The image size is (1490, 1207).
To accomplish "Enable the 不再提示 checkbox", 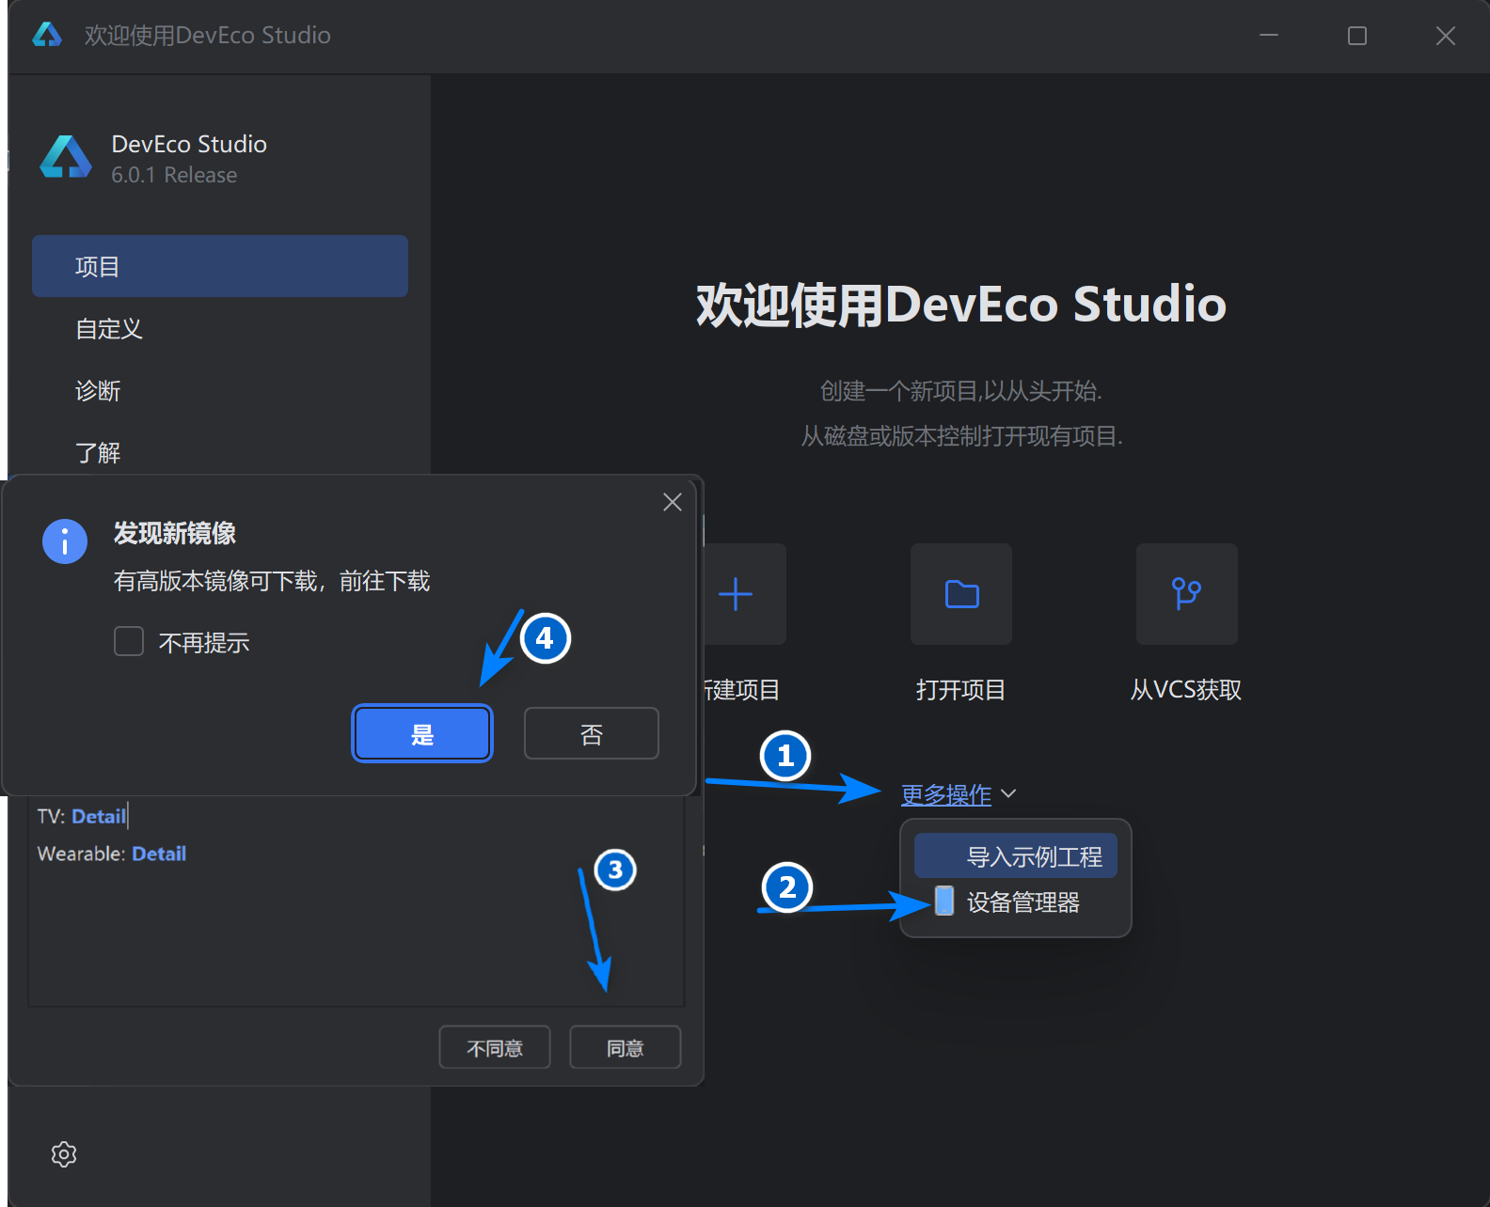I will pos(129,642).
